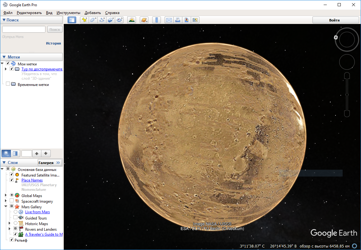Open the Файл menu
This screenshot has width=361, height=250.
pos(8,13)
